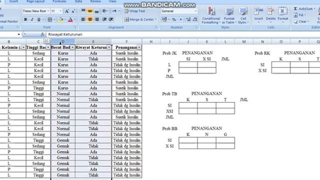Open the Alignment dialog launcher
Image resolution: width=320 pixels, height=180 pixels.
pyautogui.click(x=156, y=27)
